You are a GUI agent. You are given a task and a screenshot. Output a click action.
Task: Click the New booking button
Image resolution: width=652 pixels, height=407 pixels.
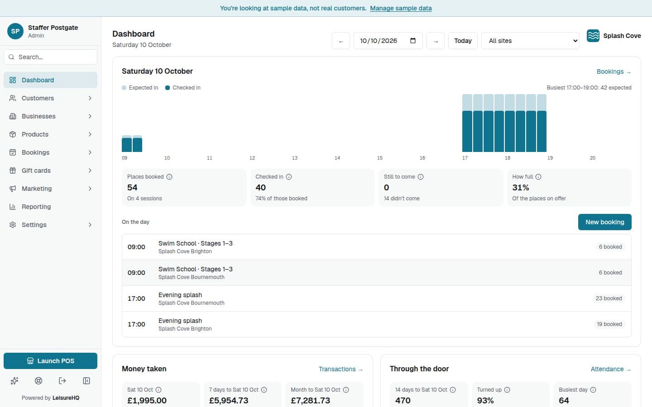pos(604,222)
